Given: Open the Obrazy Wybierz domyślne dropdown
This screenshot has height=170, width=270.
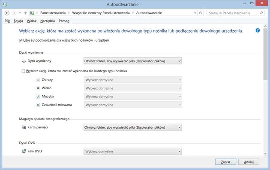Looking at the screenshot, I should click(x=133, y=80).
